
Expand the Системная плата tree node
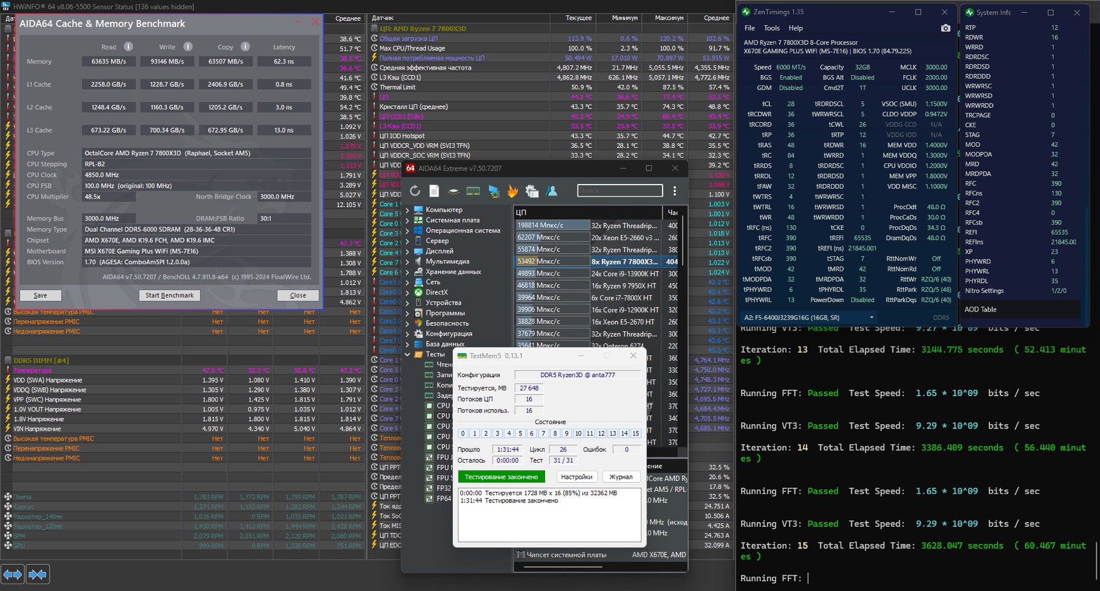pos(408,221)
